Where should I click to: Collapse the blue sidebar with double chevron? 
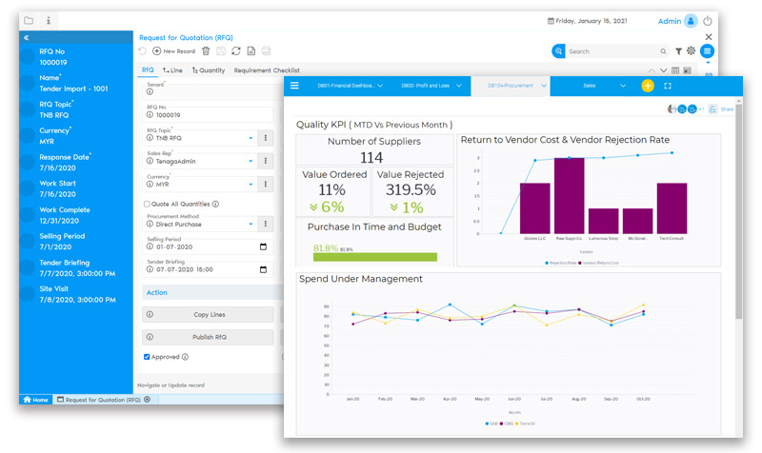(x=26, y=37)
